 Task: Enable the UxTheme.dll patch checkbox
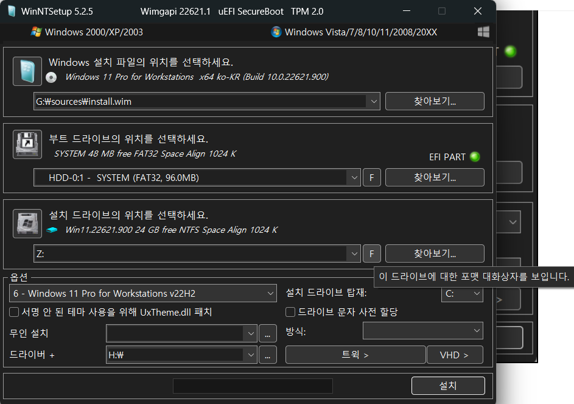point(14,312)
